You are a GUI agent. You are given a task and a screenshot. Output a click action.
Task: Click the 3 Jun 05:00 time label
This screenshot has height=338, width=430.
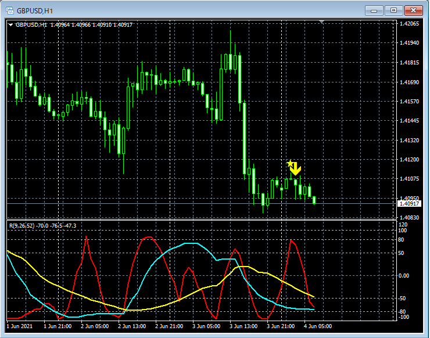point(206,326)
